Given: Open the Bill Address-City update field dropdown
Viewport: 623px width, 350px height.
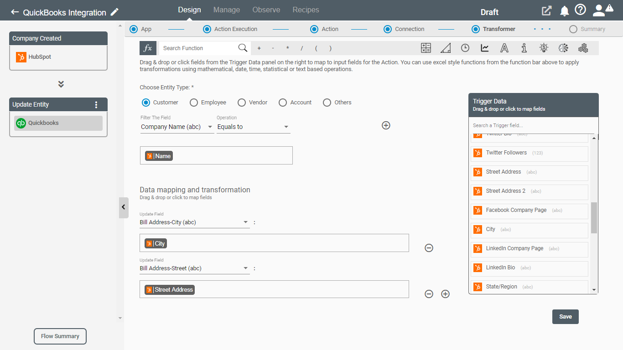Looking at the screenshot, I should 195,222.
